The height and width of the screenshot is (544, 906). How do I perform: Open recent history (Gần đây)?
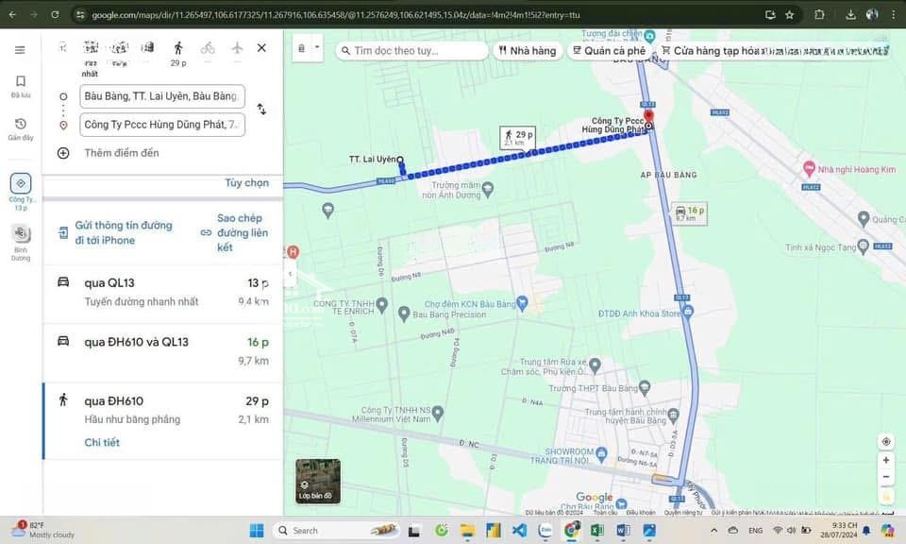[21, 129]
